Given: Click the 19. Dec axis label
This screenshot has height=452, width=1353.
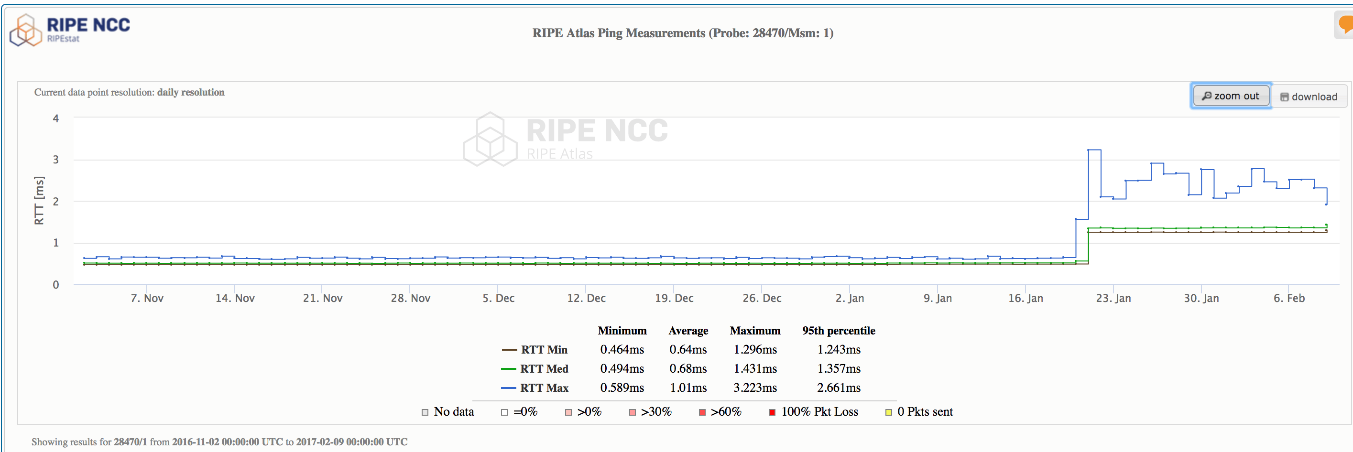Looking at the screenshot, I should [x=674, y=298].
